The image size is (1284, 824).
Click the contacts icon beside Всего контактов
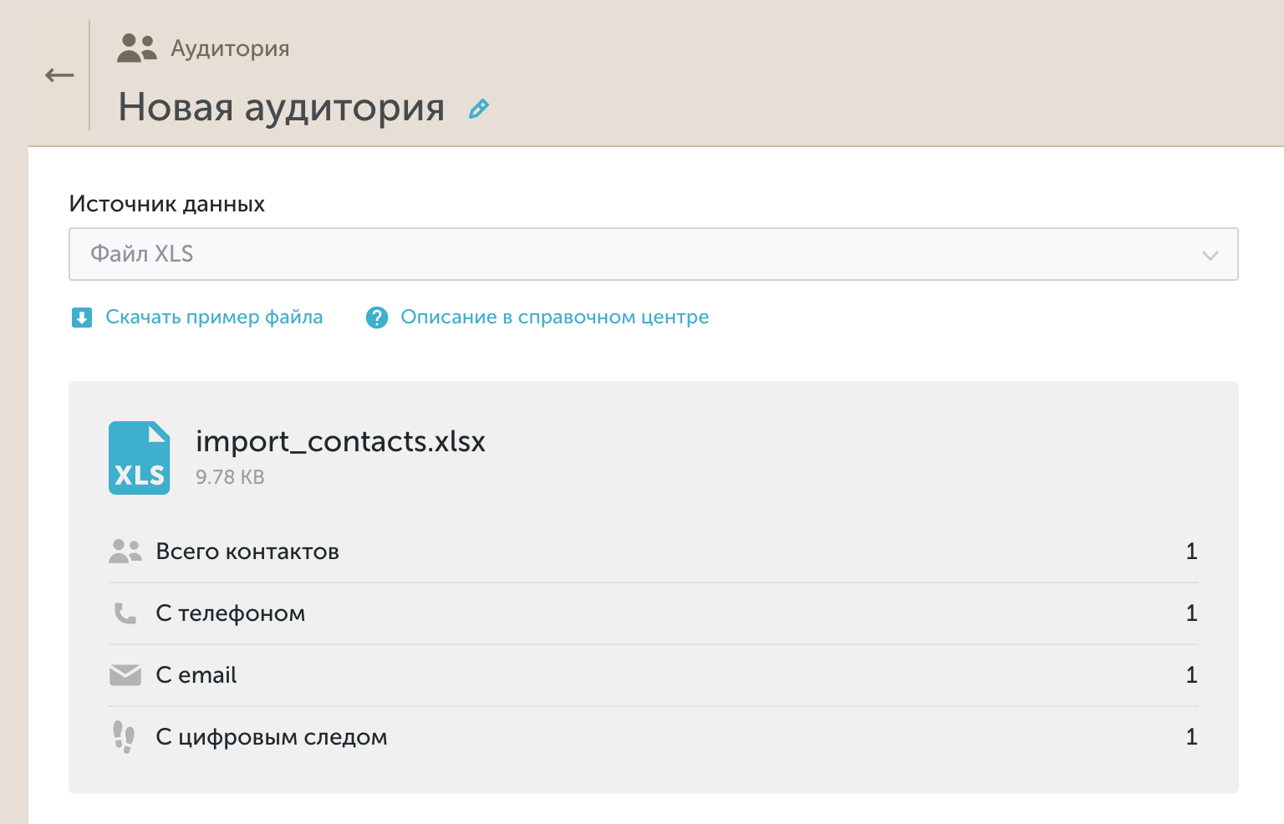tap(126, 550)
